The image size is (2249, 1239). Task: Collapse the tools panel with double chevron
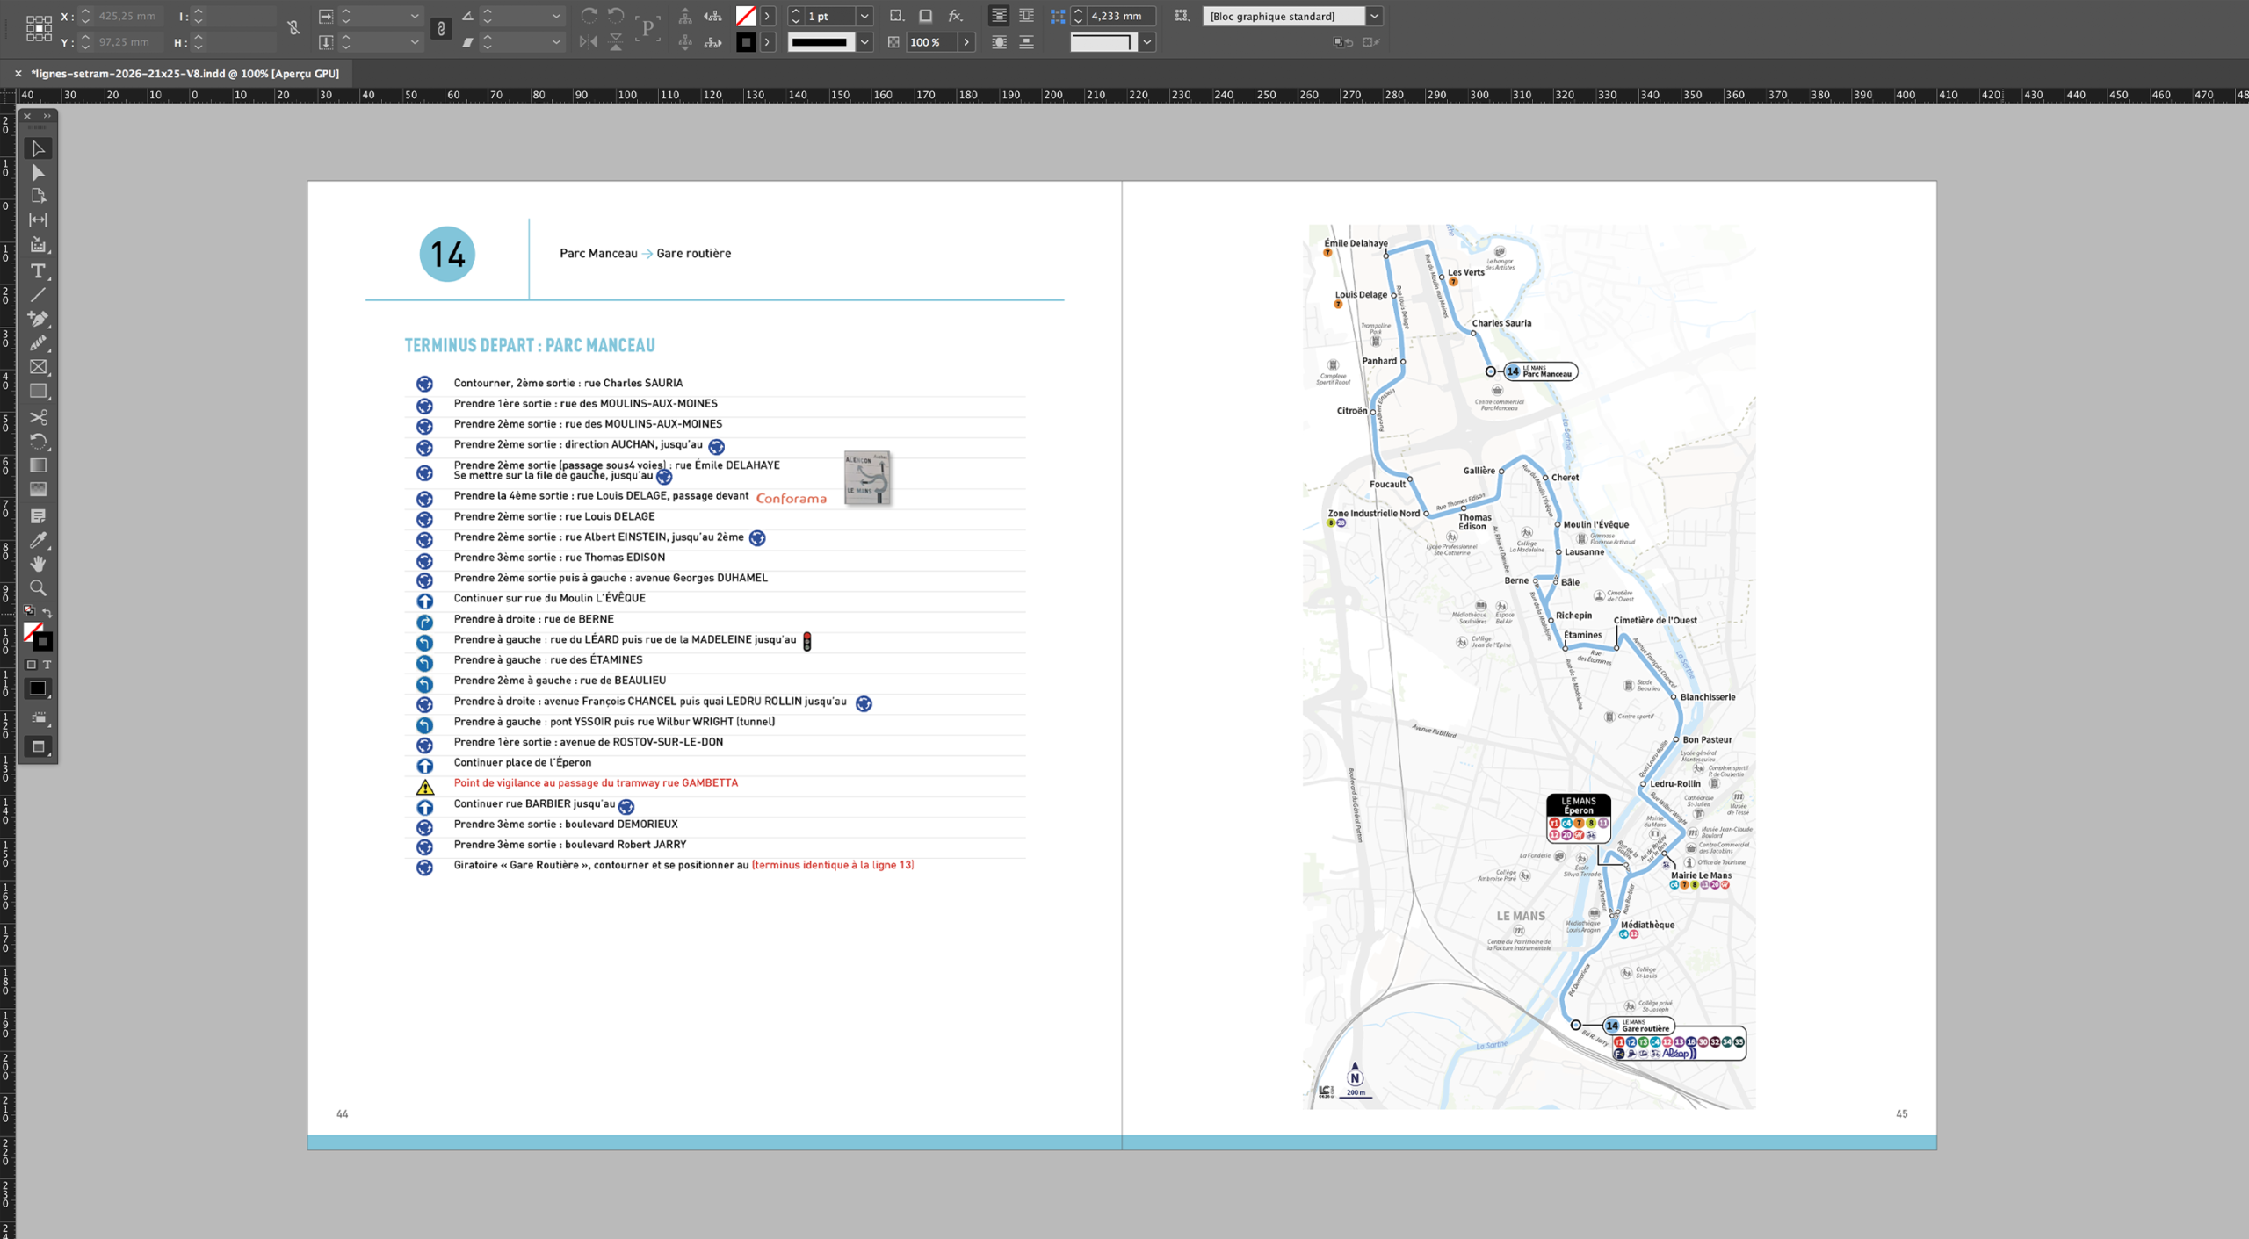click(x=47, y=116)
